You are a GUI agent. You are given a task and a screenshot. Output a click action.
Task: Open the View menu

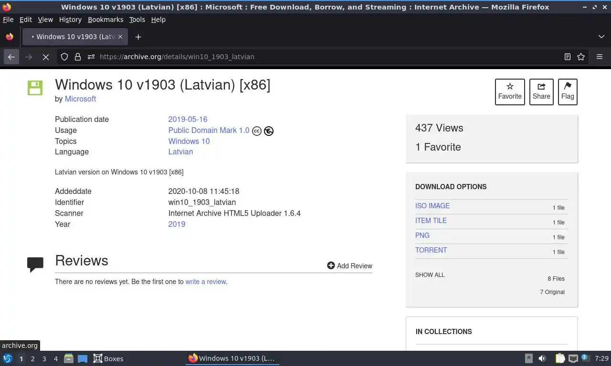(45, 20)
